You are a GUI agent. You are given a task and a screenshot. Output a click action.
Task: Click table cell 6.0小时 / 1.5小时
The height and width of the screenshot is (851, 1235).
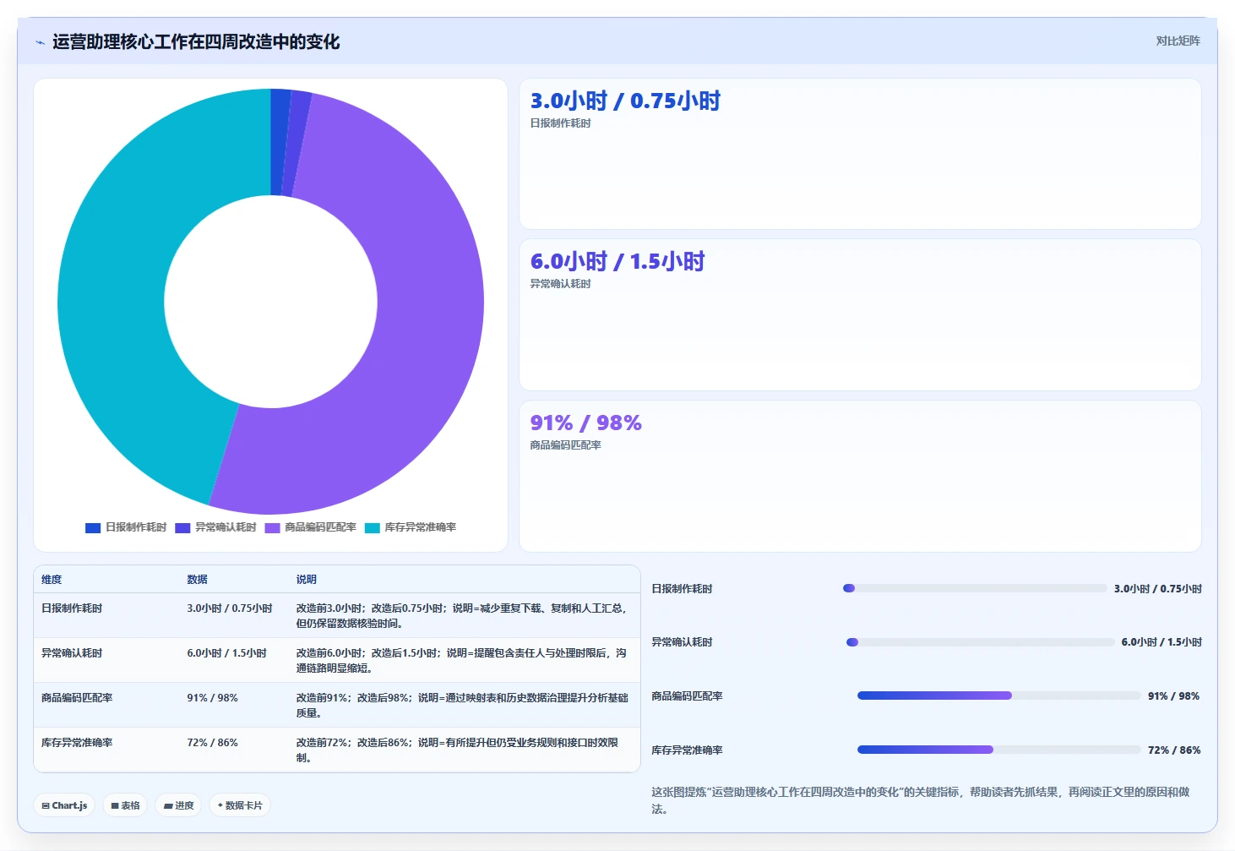[226, 653]
